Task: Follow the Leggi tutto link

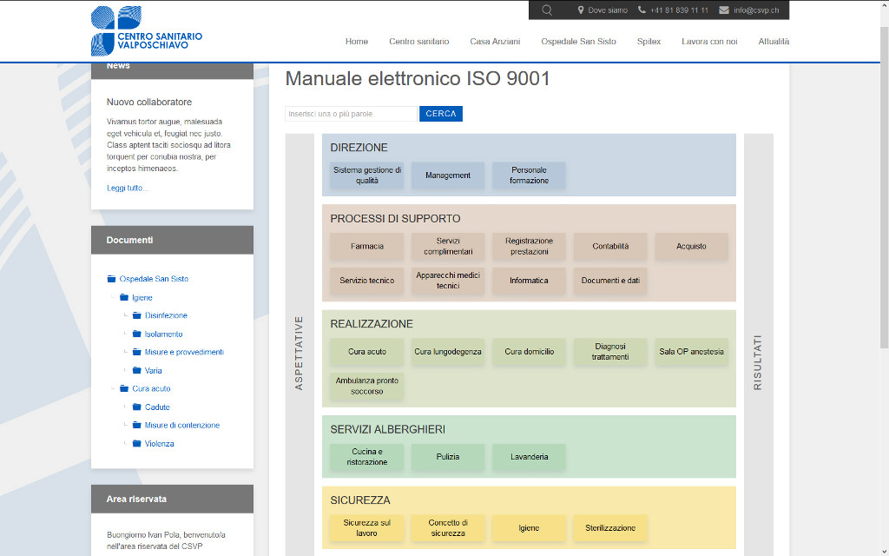Action: click(128, 189)
